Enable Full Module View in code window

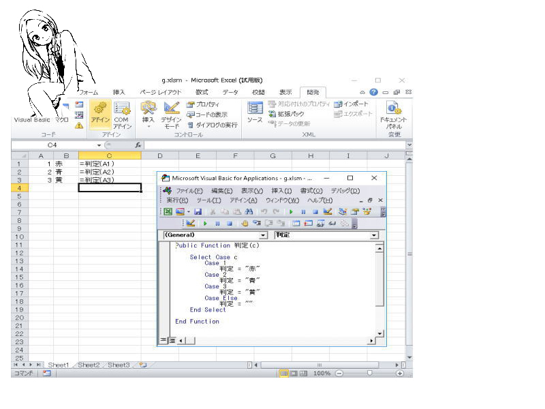click(172, 339)
